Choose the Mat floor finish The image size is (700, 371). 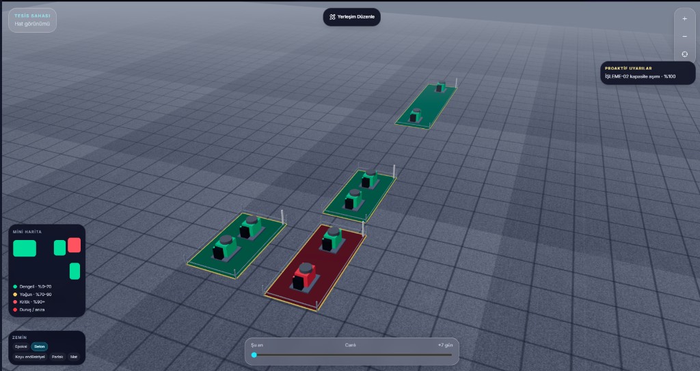(x=74, y=357)
